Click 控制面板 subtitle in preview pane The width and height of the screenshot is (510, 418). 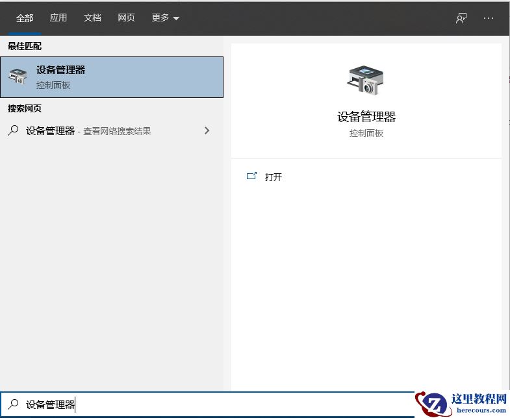pyautogui.click(x=366, y=133)
